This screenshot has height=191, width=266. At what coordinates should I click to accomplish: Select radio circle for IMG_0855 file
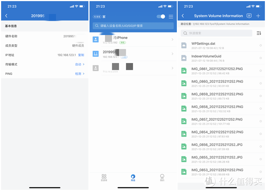coord(260,159)
